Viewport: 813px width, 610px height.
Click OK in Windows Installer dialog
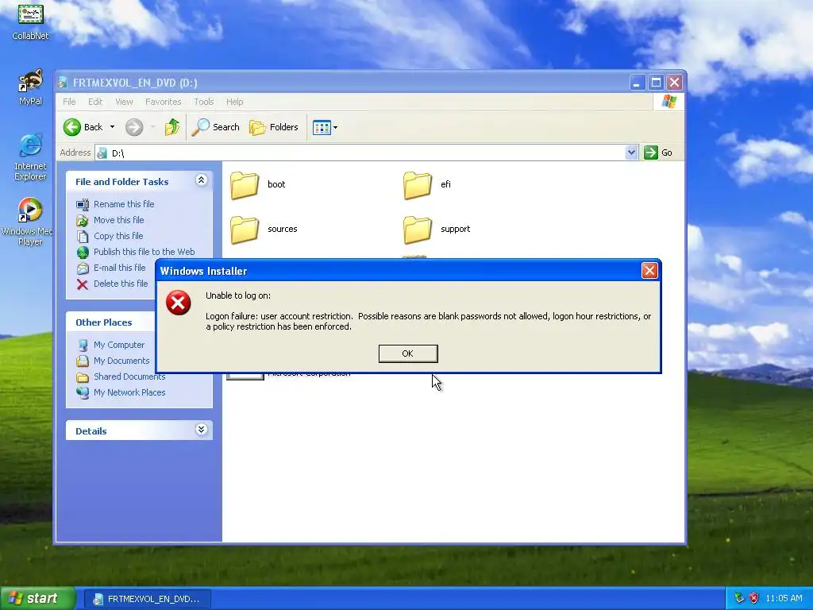click(408, 353)
